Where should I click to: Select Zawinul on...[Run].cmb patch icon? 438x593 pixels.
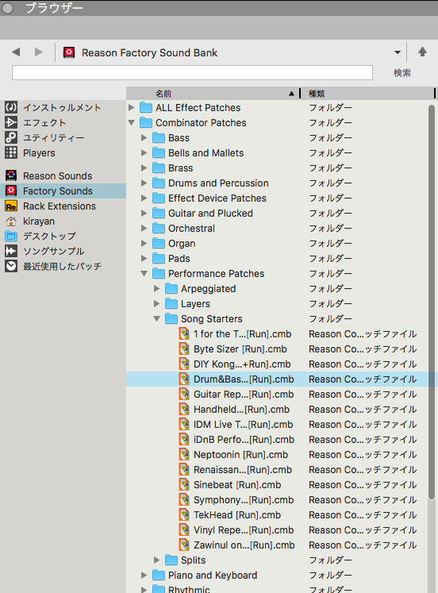(184, 545)
